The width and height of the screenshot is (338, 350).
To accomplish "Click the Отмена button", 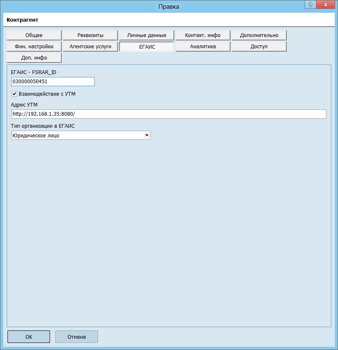I will (77, 337).
